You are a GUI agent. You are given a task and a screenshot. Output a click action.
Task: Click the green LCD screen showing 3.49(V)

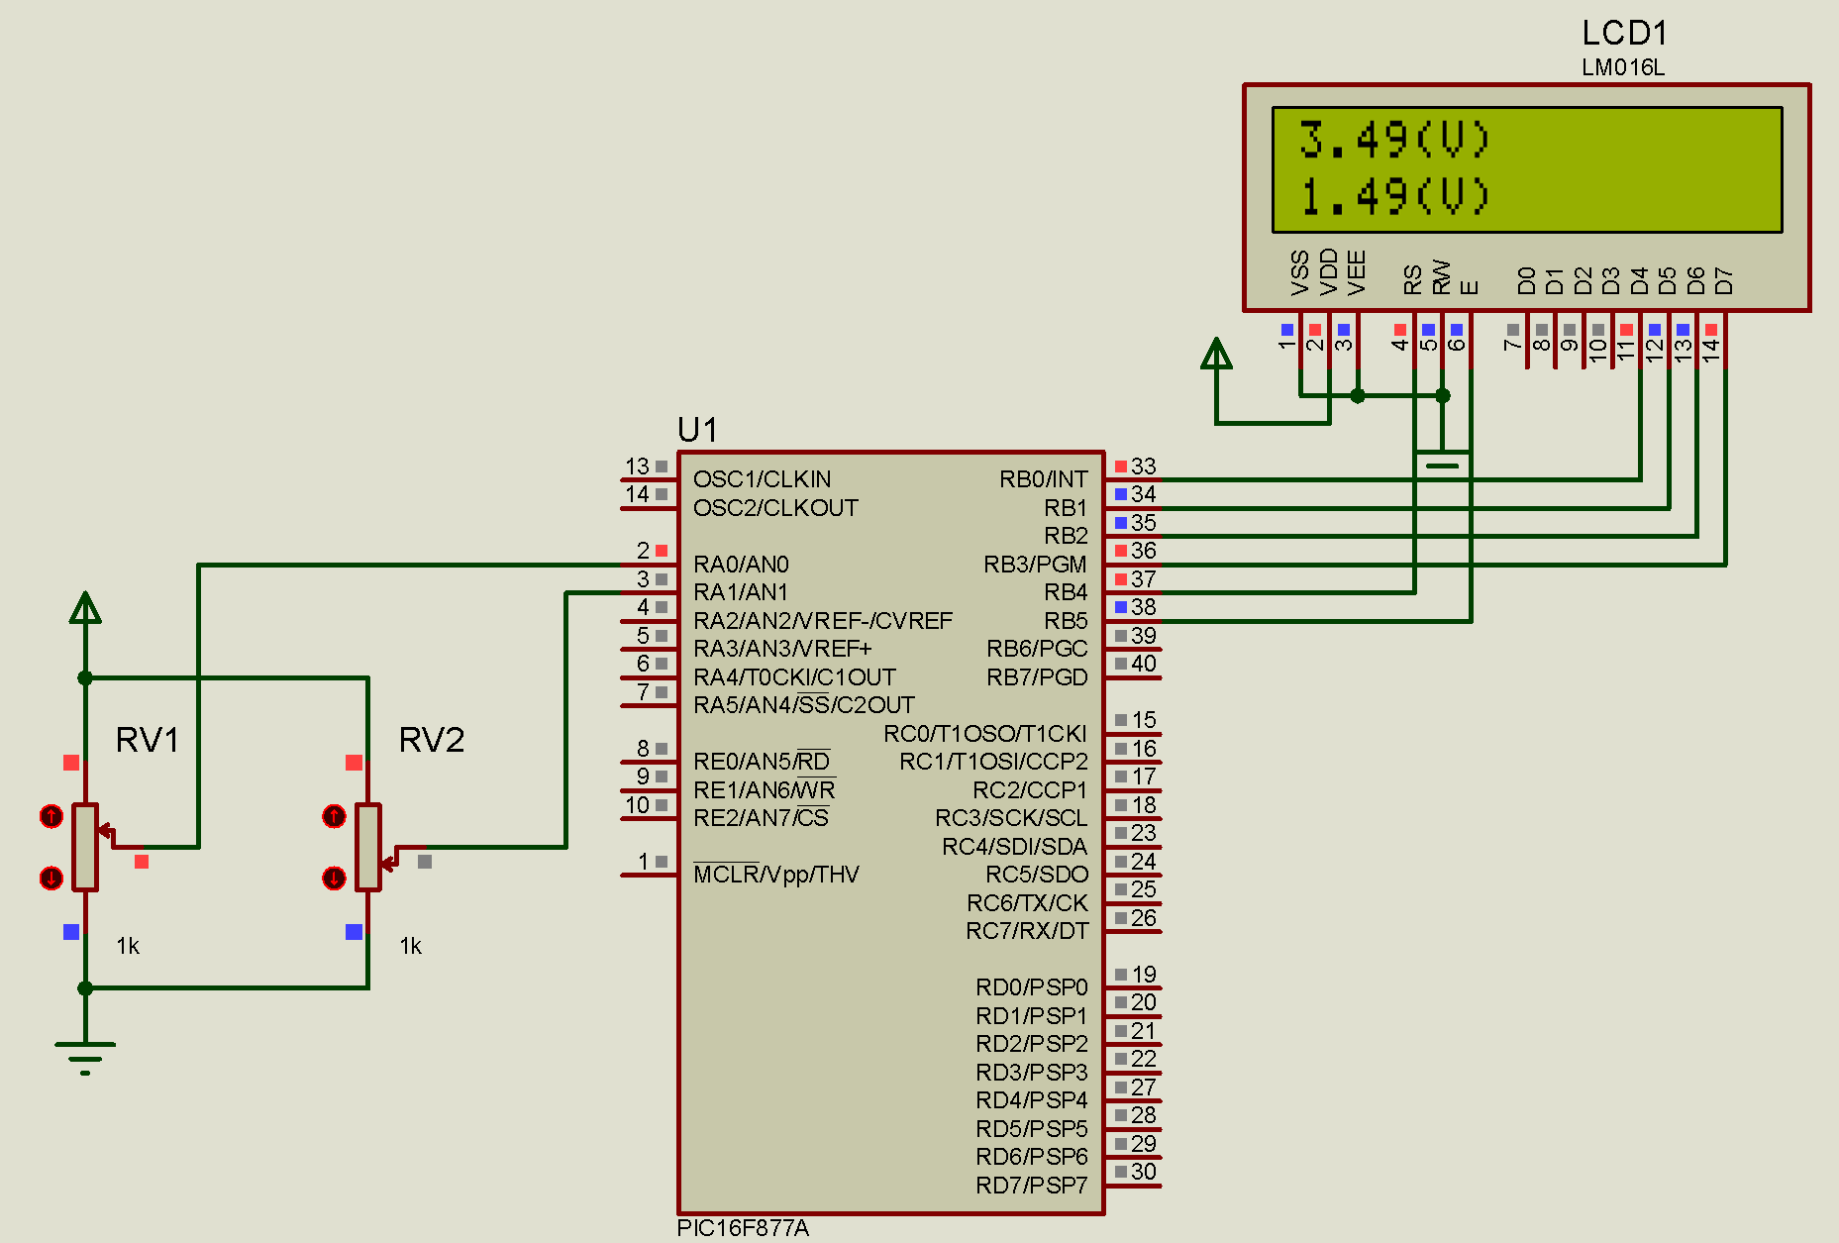1526,169
